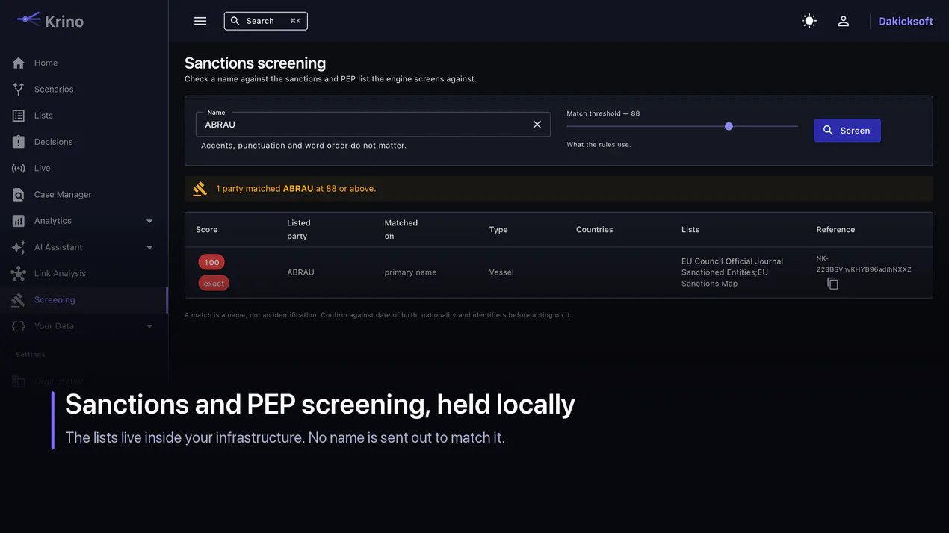Click the Countries column header
This screenshot has height=533, width=949.
pos(594,230)
